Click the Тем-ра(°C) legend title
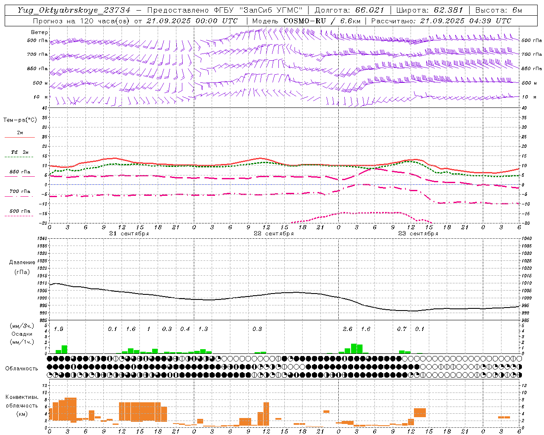This screenshot has width=544, height=435. point(20,120)
